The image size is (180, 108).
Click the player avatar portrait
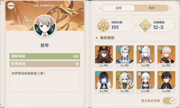tap(45, 26)
